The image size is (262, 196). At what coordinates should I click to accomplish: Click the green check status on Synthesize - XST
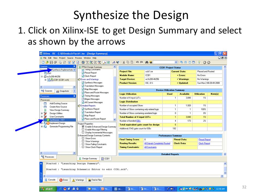pyautogui.click(x=48, y=120)
